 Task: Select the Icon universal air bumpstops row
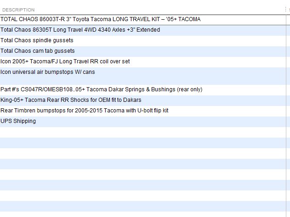[143, 76]
